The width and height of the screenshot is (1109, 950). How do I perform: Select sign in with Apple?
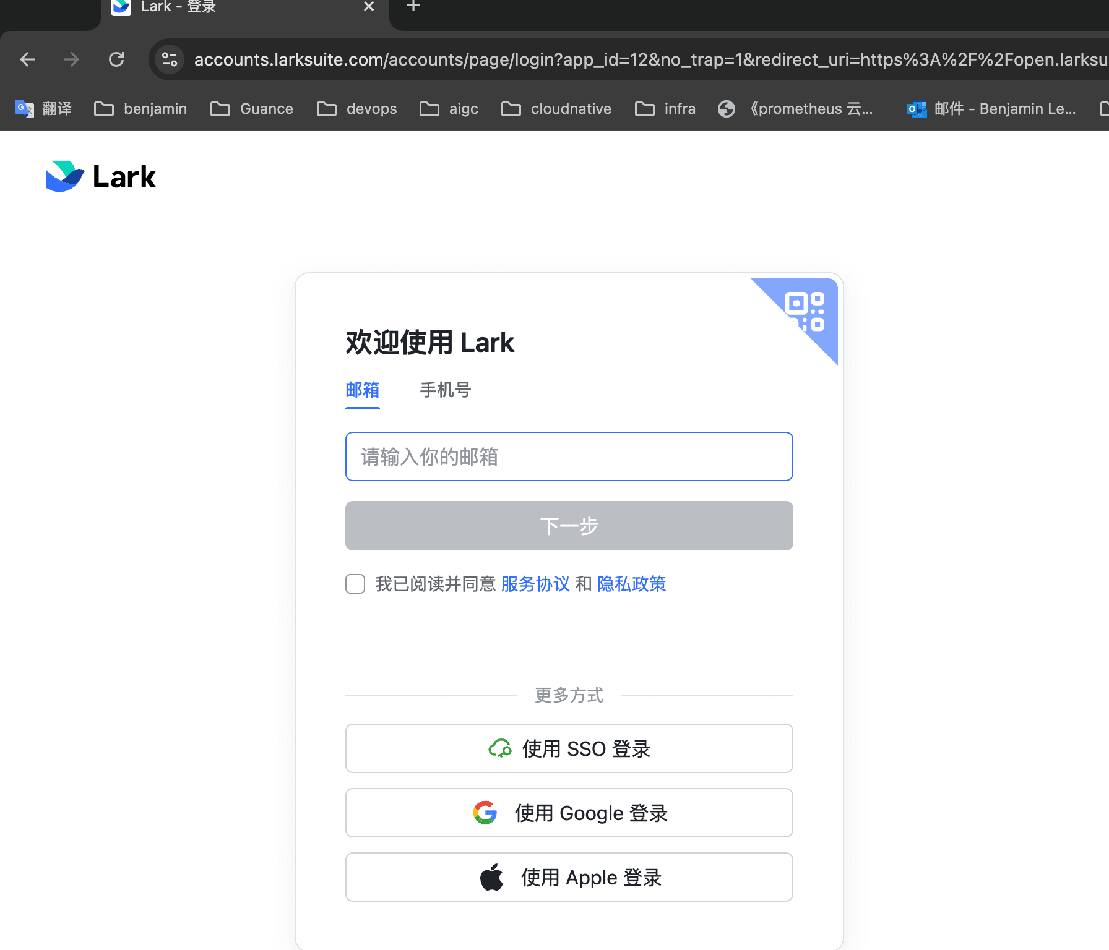[x=569, y=876]
